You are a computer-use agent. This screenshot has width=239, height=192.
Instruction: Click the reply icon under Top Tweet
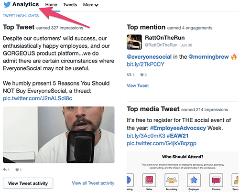coord(5,170)
